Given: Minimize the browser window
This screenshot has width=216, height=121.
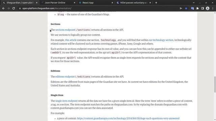Looking at the screenshot, I should (200, 3).
